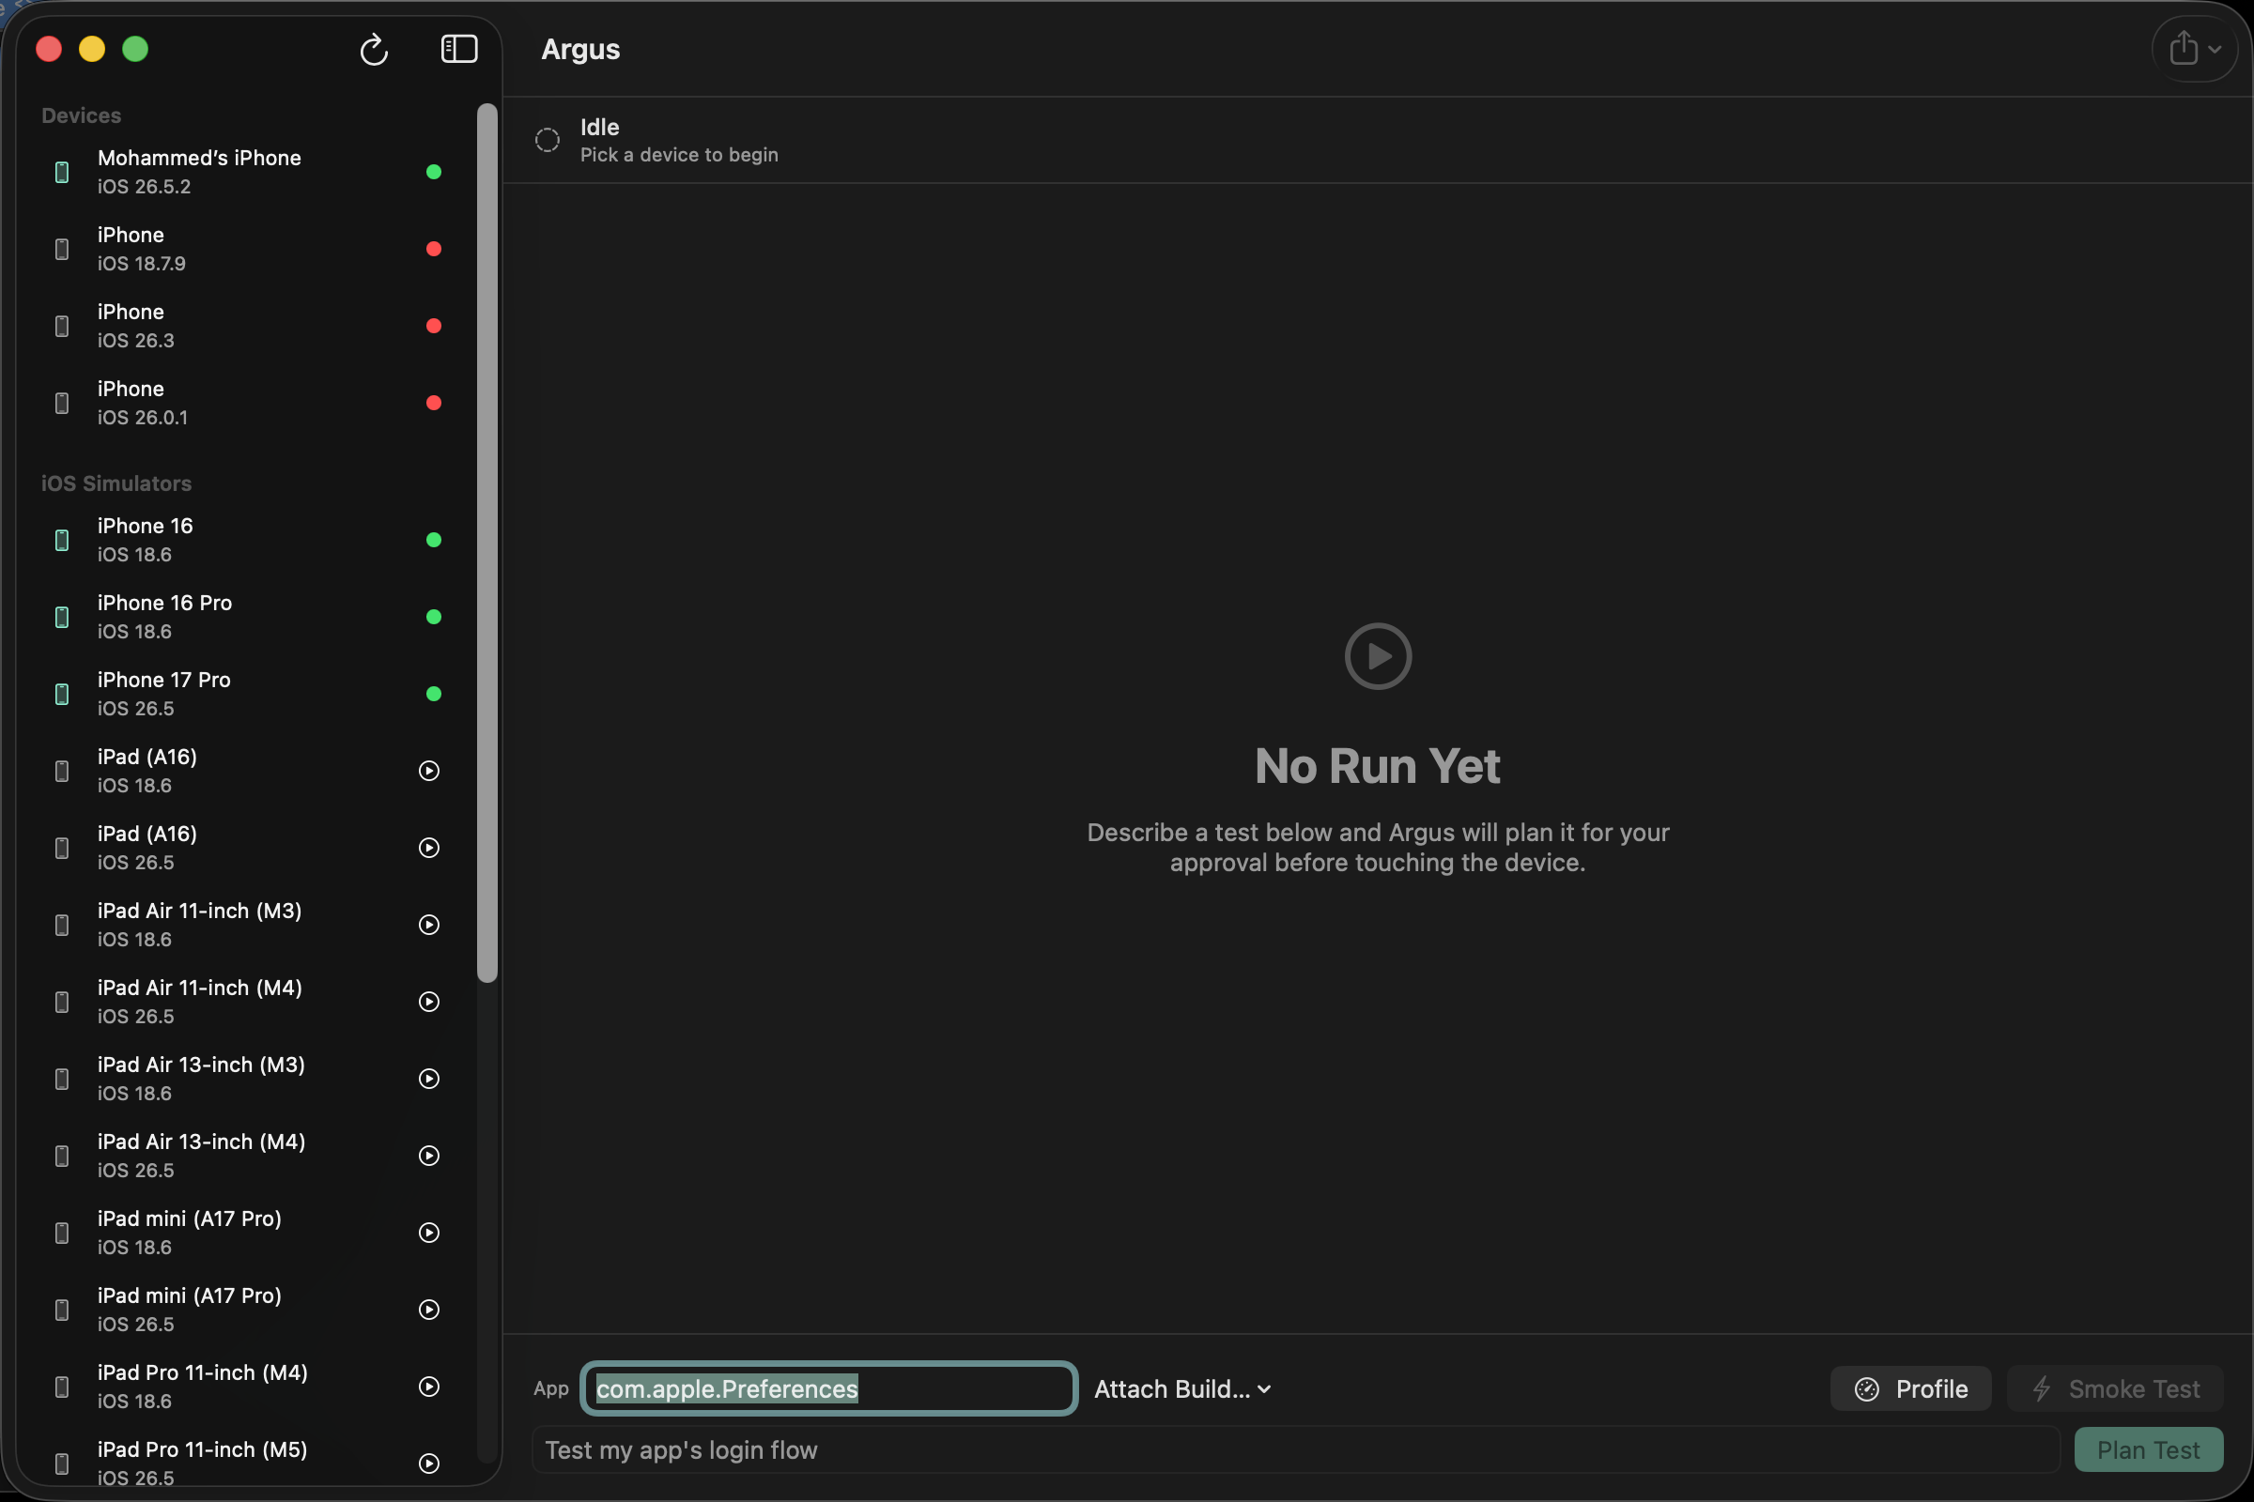Click the Smoke Test button

(x=2116, y=1389)
